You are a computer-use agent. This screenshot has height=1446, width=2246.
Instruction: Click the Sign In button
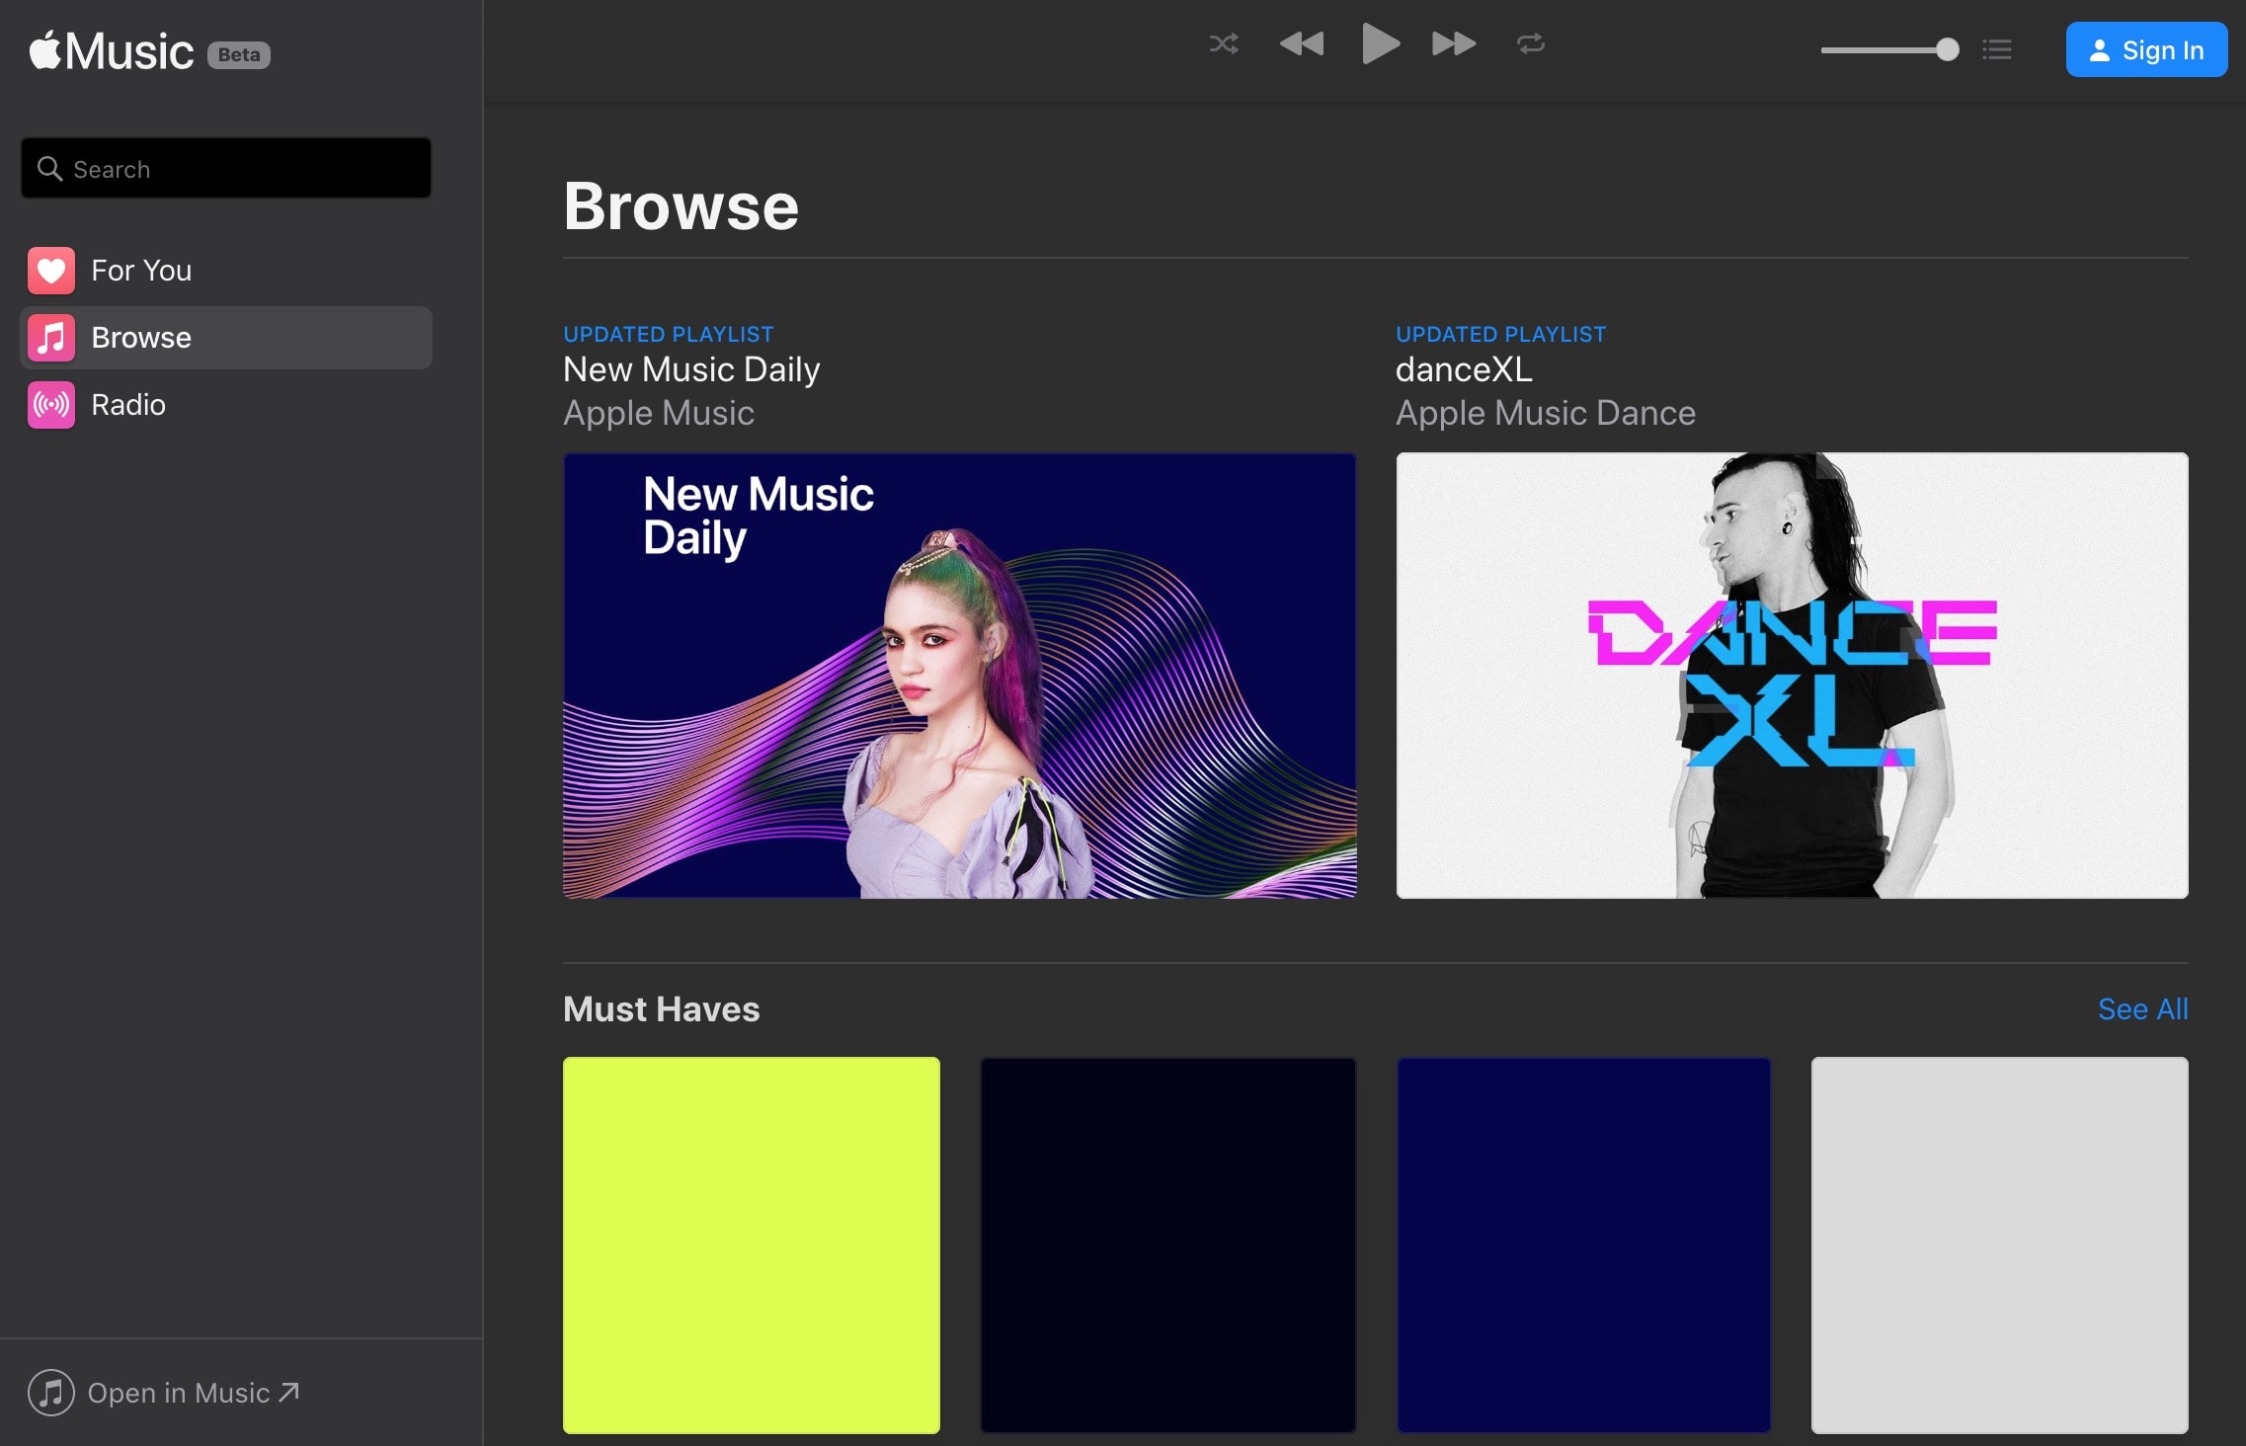[2145, 50]
